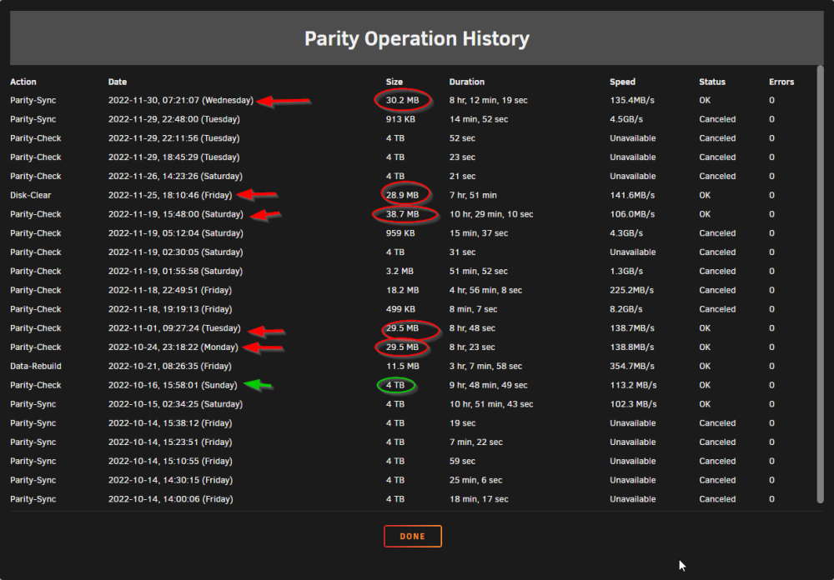Click the 30.2 MB size value
834x580 pixels.
click(402, 101)
